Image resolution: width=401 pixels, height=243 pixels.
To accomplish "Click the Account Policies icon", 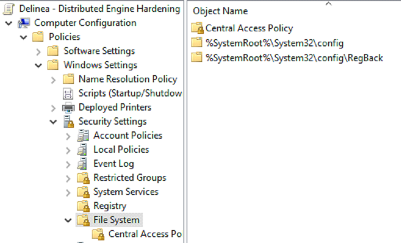I will tap(83, 136).
